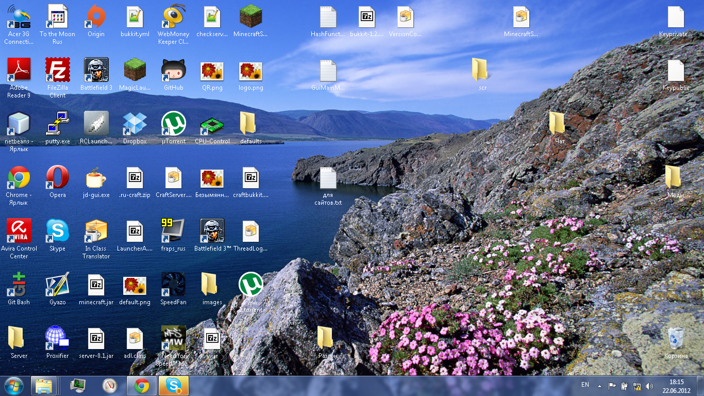Show hidden notification area icons
This screenshot has width=704, height=396.
click(x=599, y=386)
